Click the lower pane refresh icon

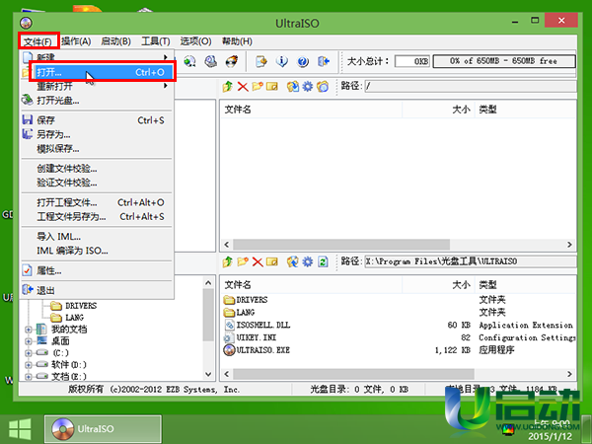point(323,261)
